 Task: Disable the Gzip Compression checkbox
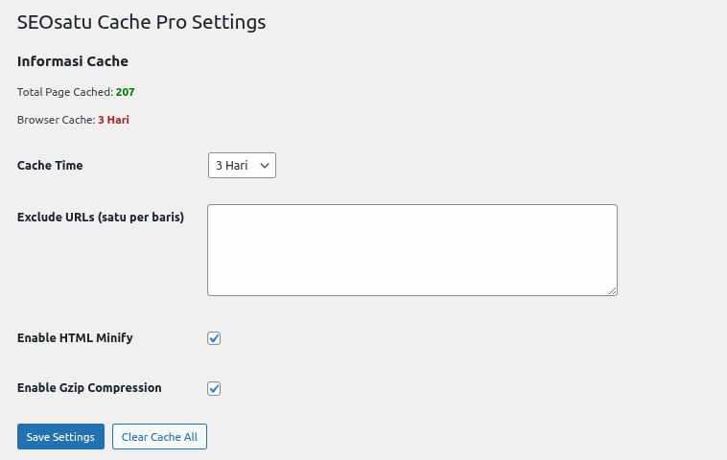(x=214, y=388)
